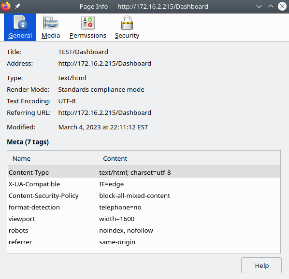
Task: Open the General tab
Action: click(x=20, y=27)
